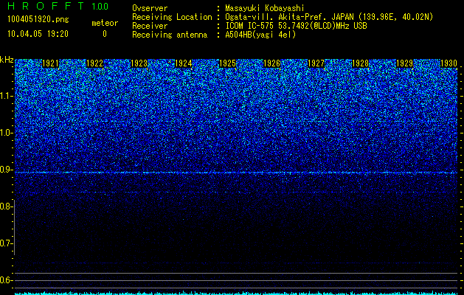
Task: Click the 1929 time marker label
Action: pos(404,63)
